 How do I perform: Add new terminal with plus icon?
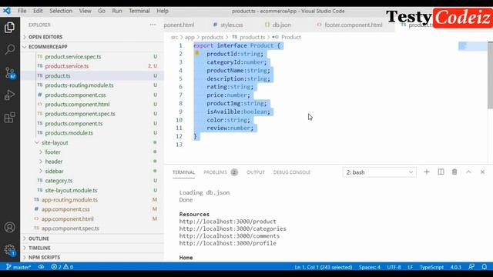426,172
